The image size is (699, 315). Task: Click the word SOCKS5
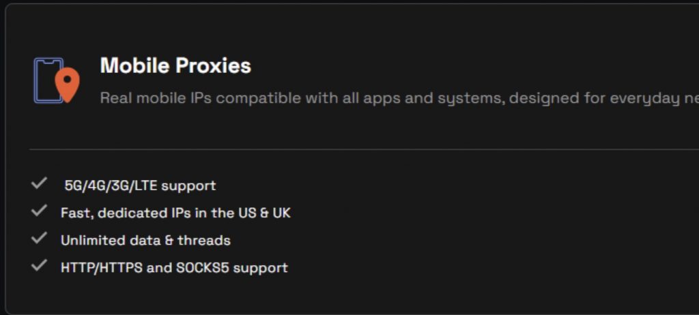(x=203, y=268)
